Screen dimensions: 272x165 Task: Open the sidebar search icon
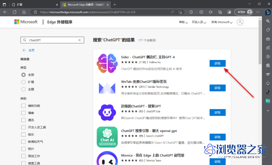point(268,21)
